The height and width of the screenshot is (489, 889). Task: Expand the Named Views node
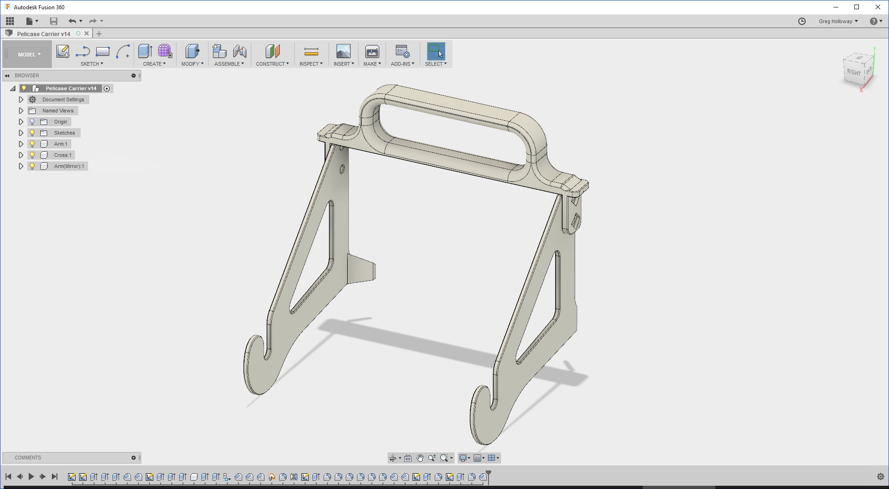tap(21, 111)
